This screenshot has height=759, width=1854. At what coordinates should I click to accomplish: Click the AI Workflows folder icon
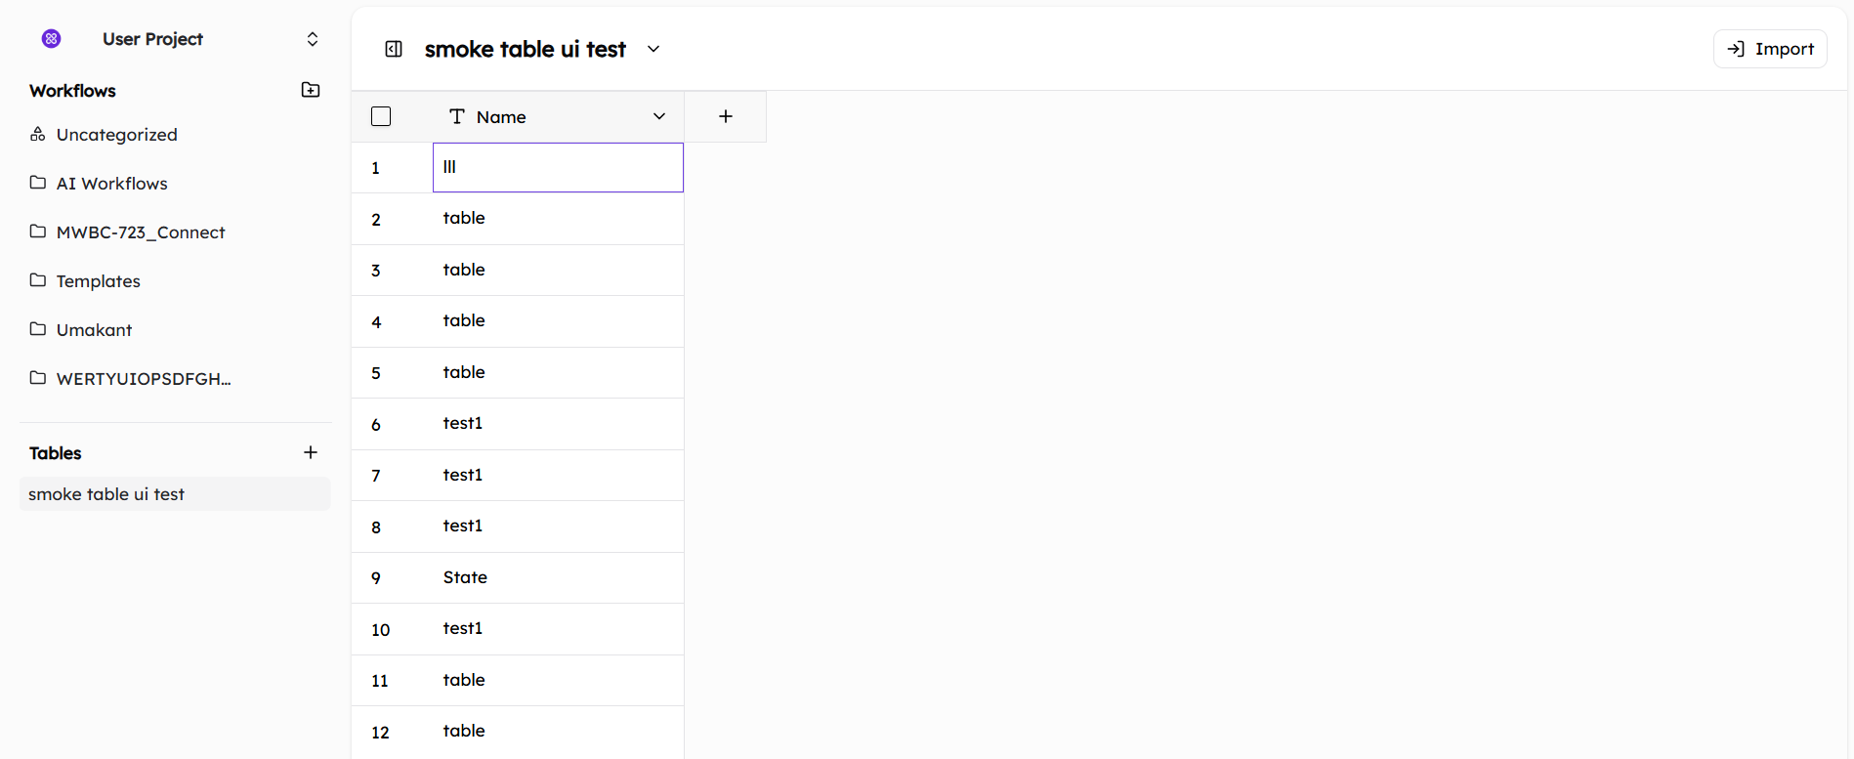tap(38, 183)
